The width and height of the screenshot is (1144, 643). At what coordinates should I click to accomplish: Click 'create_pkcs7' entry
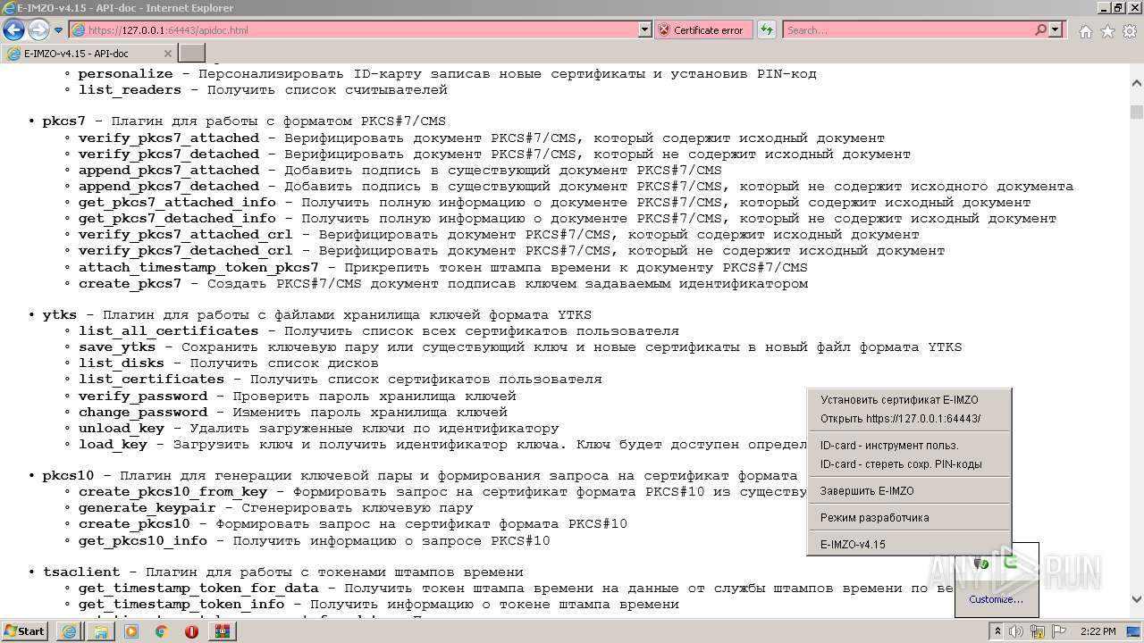pos(130,284)
